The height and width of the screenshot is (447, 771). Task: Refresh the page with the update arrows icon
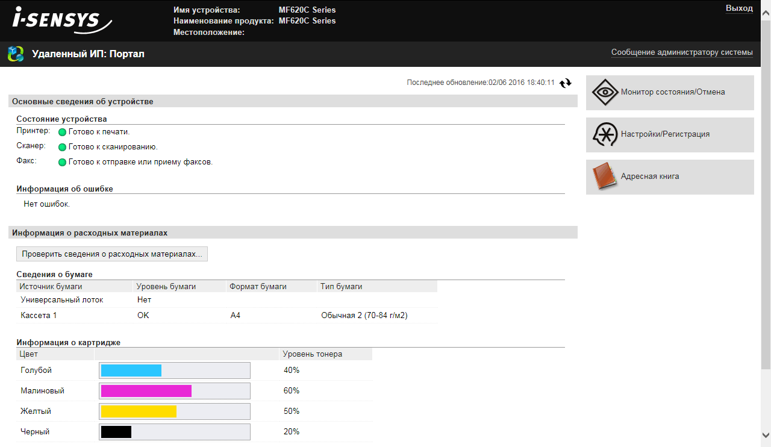(565, 83)
